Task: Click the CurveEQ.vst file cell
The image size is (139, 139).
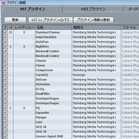Action: tap(130, 75)
